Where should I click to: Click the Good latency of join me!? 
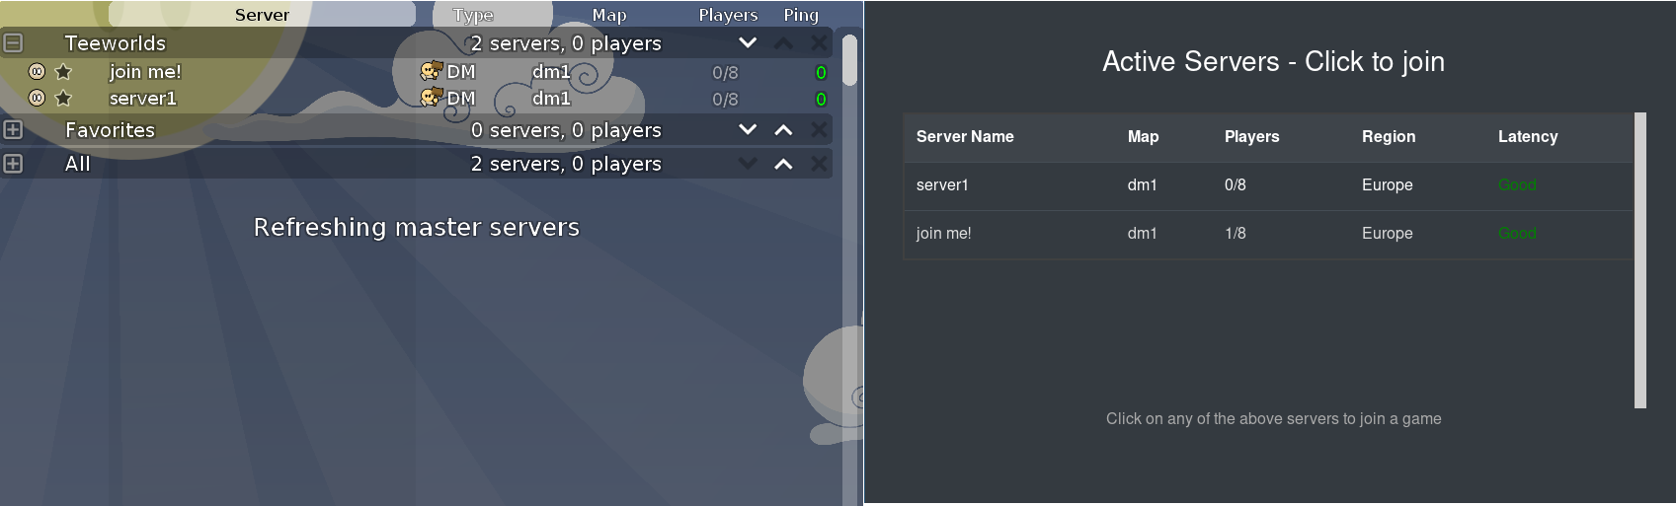point(1517,234)
